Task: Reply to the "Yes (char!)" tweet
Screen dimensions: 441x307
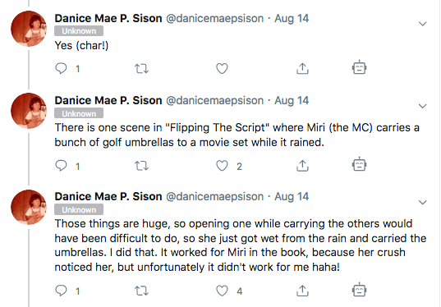Action: [61, 68]
